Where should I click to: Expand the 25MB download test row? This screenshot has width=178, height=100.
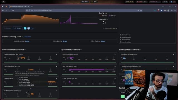point(57,91)
